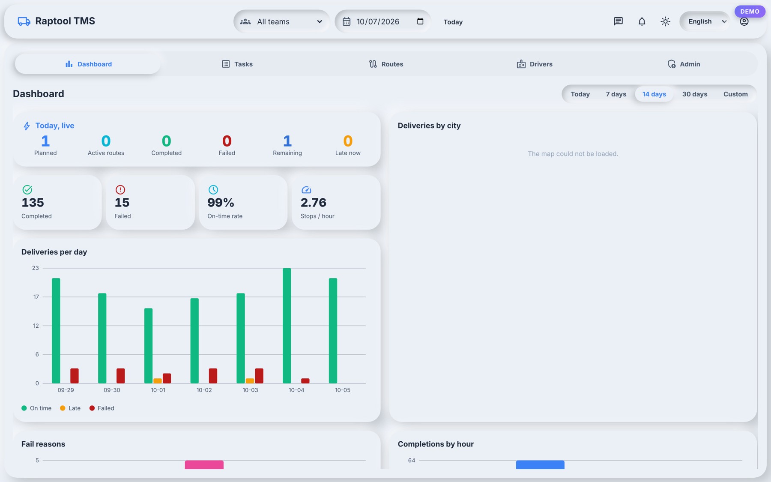Screen dimensions: 771x482
Task: Select the 30 days range
Action: [694, 94]
